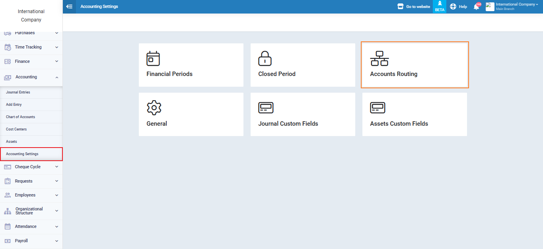Expand the Time Tracking menu
Screen dimensions: 543x249
tap(31, 47)
